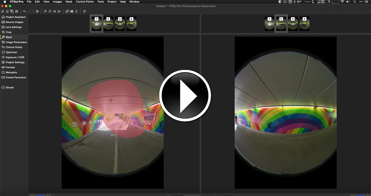Select thumbnail 4 in the right pane
The width and height of the screenshot is (371, 196).
304,24
